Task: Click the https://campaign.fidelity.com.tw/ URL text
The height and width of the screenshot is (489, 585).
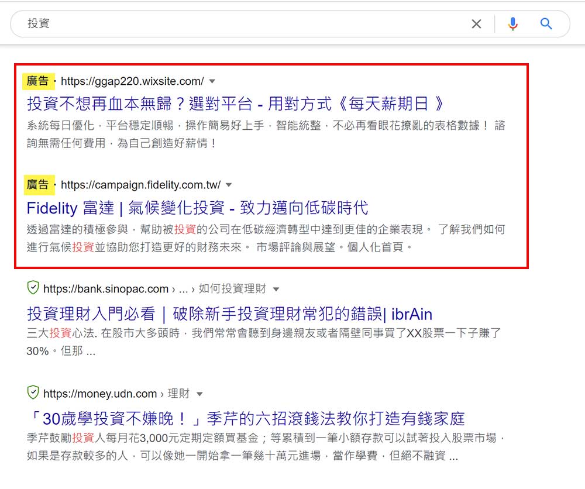Action: point(140,185)
